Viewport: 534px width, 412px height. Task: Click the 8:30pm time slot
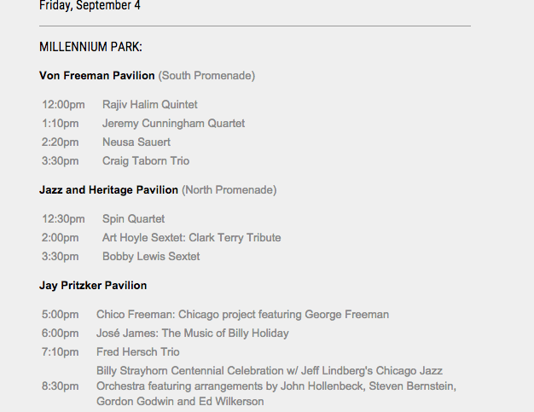60,386
